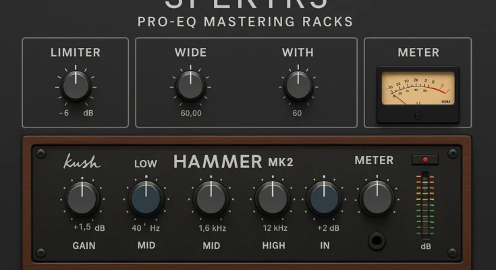
Task: Click the bottom-left rack screw
Action: point(41,253)
